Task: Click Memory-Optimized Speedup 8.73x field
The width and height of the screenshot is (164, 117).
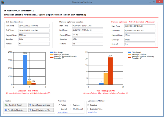Action: [x=87, y=39]
